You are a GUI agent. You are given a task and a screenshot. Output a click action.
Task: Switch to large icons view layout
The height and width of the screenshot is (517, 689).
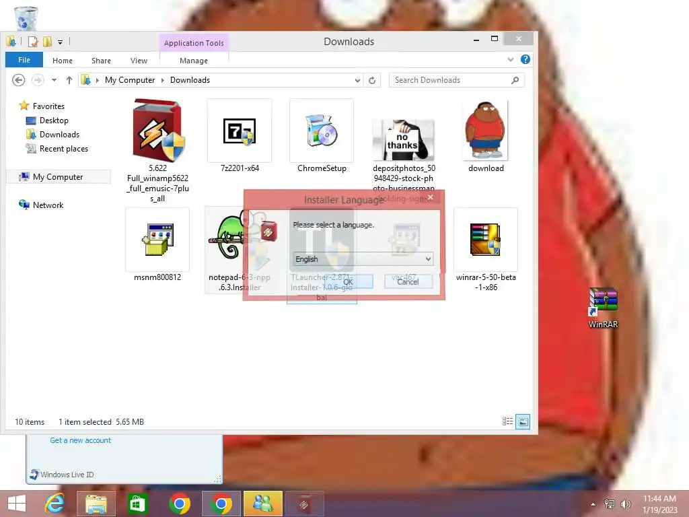522,421
